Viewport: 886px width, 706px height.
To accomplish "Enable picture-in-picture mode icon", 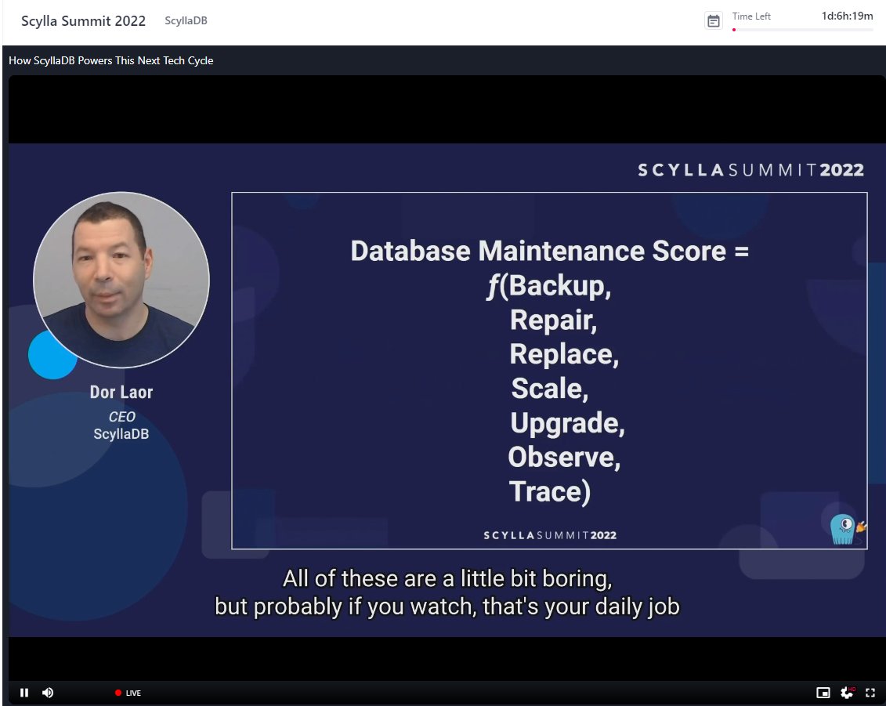I will point(823,693).
